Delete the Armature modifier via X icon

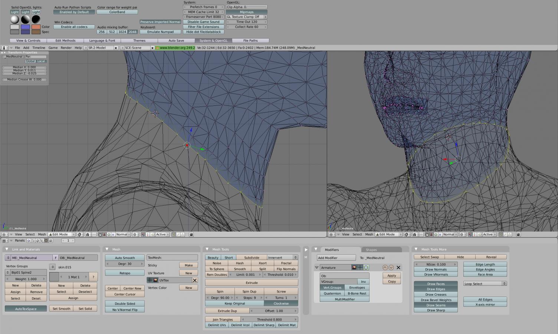click(x=398, y=267)
